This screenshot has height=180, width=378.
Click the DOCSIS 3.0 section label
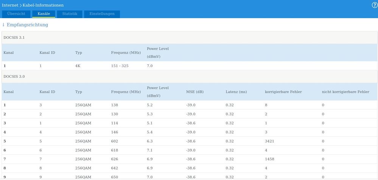click(14, 77)
